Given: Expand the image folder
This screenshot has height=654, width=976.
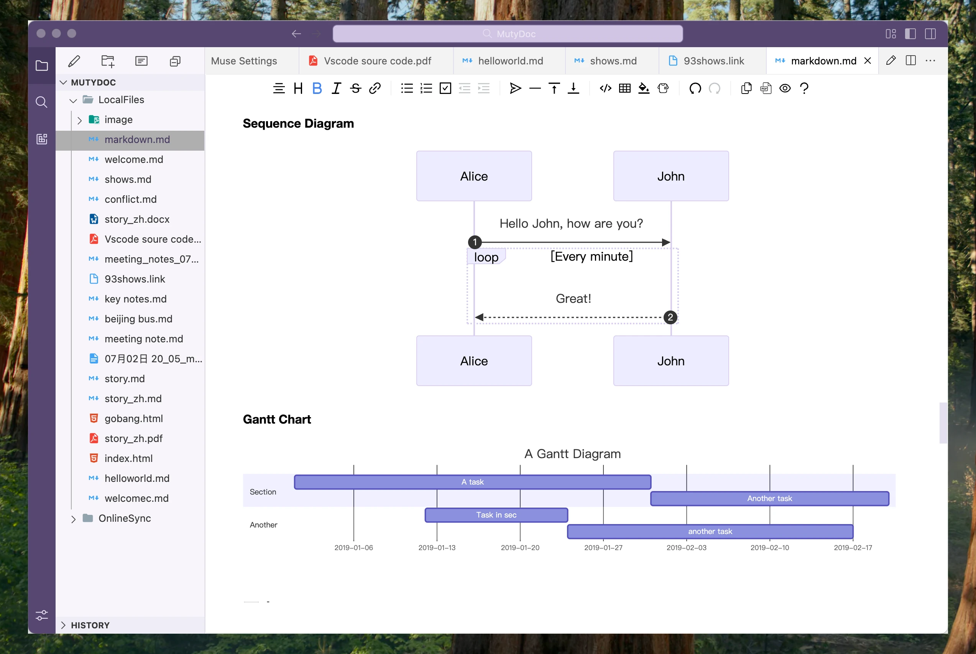Looking at the screenshot, I should (79, 120).
